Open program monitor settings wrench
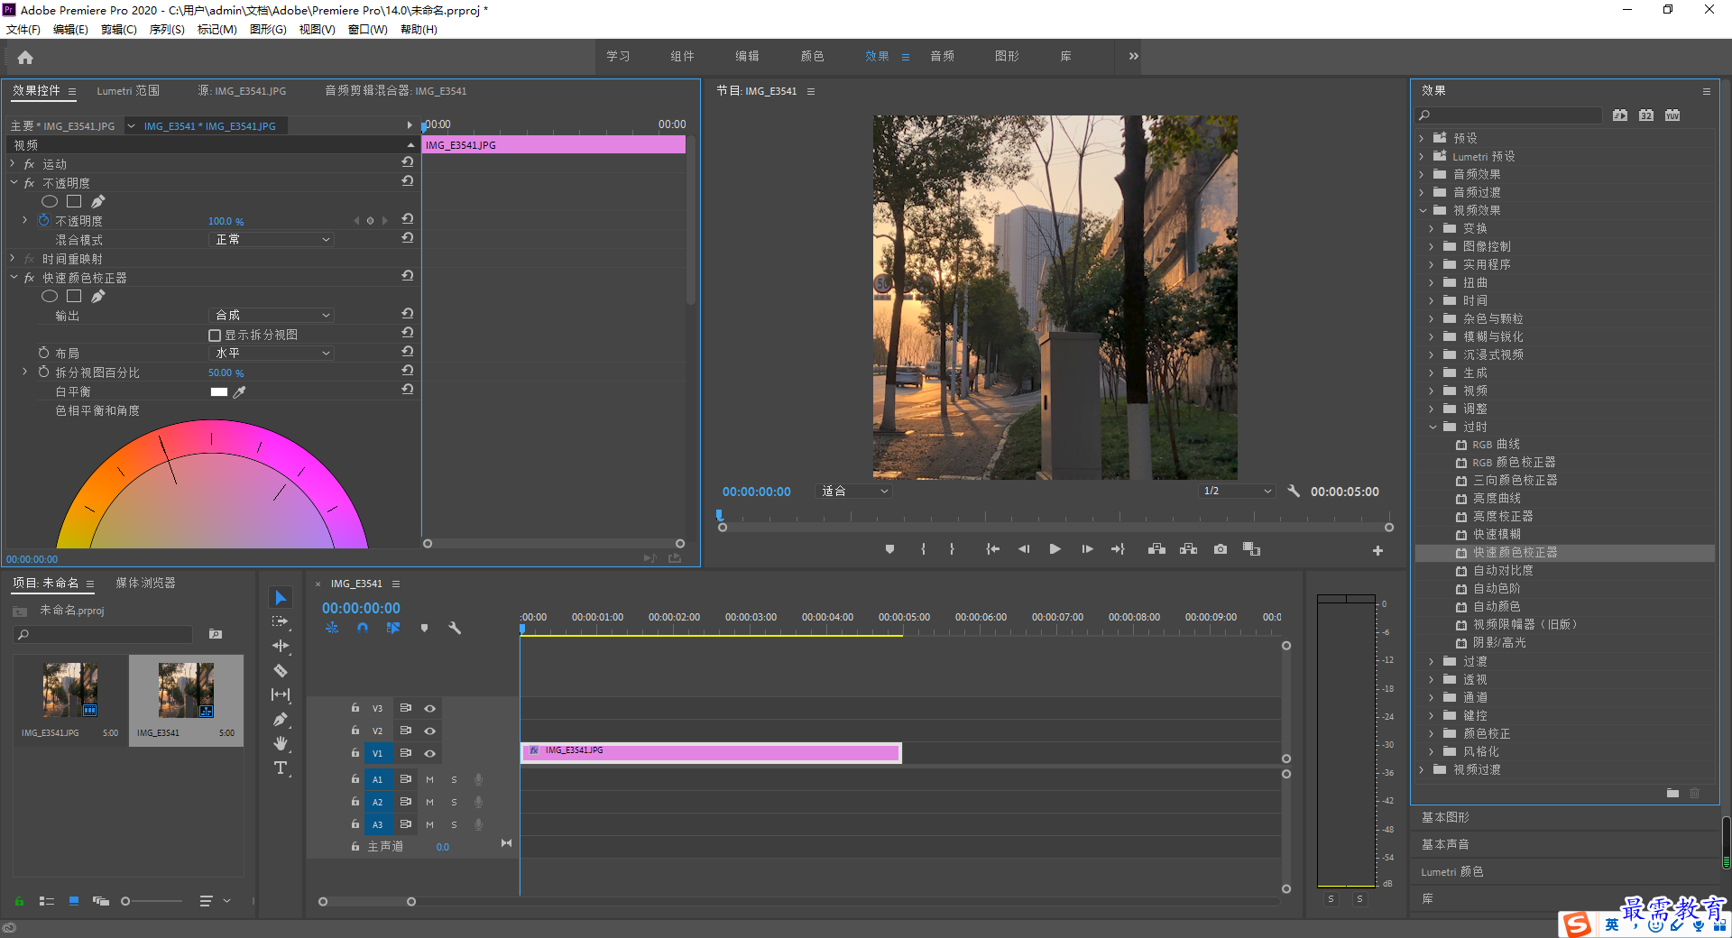1732x938 pixels. pos(1294,492)
